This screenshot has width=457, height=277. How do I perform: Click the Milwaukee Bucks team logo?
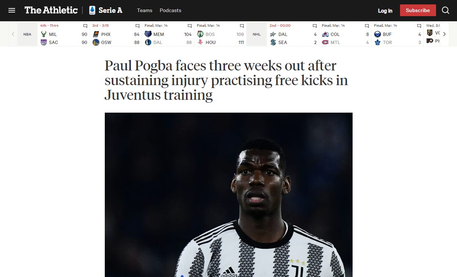44,34
